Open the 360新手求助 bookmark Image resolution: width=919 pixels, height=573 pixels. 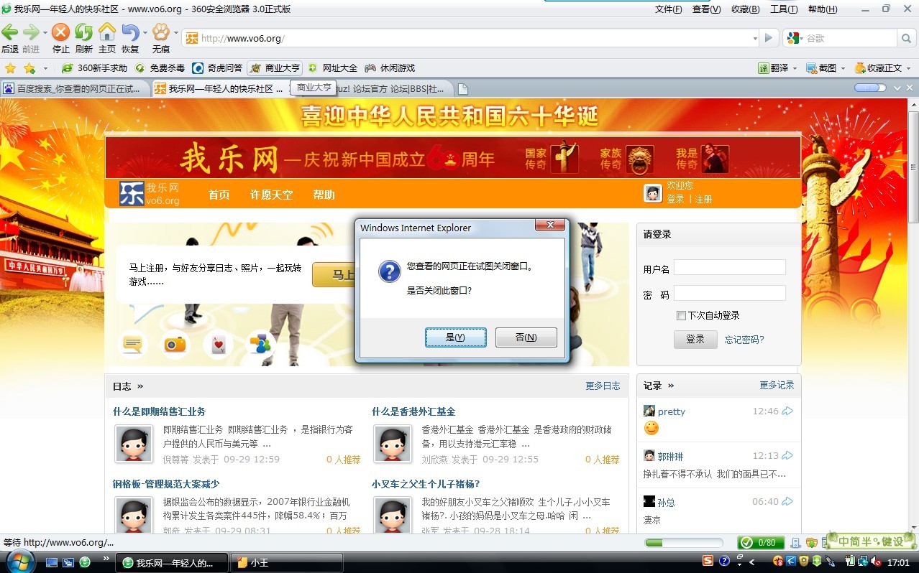[94, 68]
